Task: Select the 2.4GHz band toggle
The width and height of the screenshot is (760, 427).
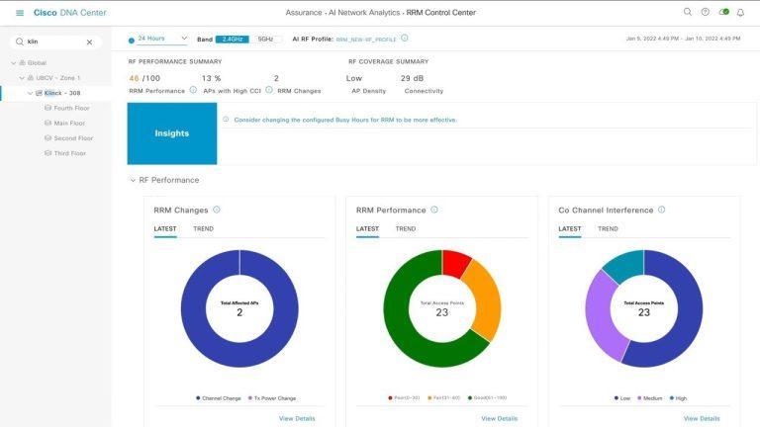Action: point(233,39)
